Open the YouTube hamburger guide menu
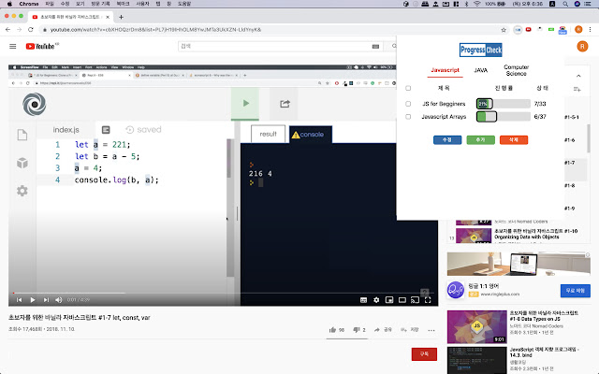 click(13, 45)
